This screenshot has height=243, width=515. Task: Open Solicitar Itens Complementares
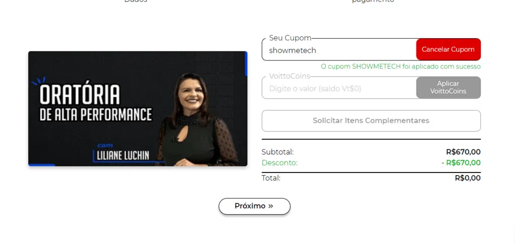coord(371,121)
